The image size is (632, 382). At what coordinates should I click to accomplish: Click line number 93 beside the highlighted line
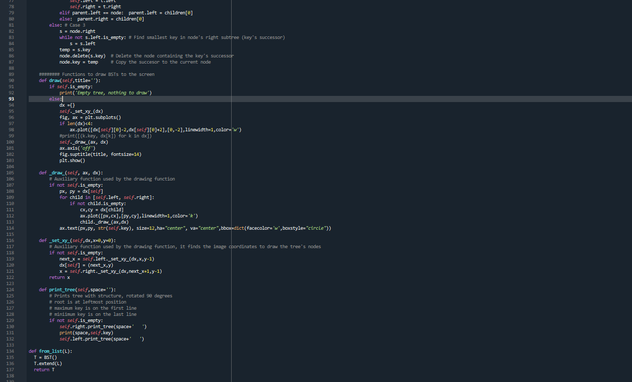pyautogui.click(x=11, y=98)
